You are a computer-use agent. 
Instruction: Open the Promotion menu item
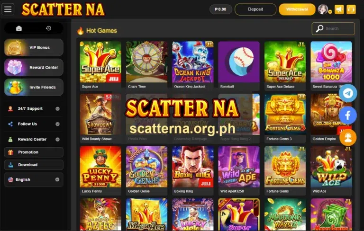tap(34, 152)
